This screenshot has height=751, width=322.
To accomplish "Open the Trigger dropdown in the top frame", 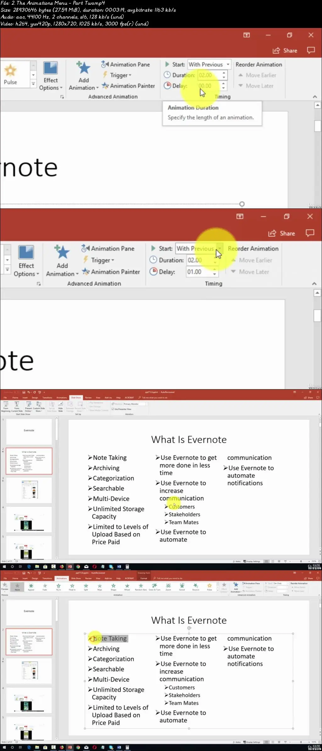I will [x=117, y=75].
